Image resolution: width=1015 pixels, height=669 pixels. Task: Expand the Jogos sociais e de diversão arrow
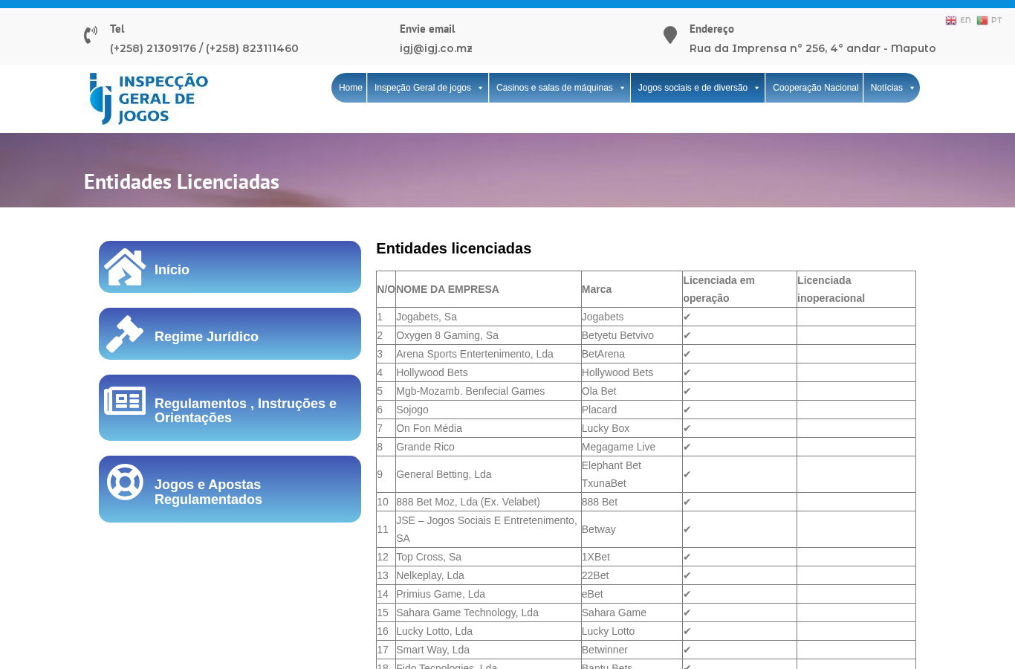coord(756,88)
